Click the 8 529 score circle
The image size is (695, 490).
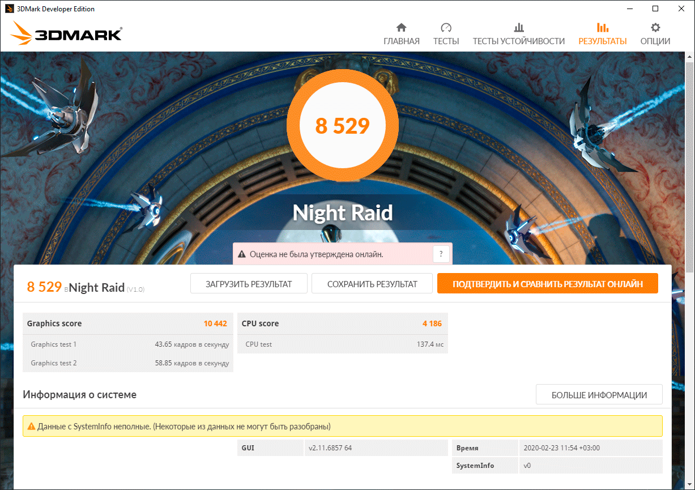pyautogui.click(x=343, y=125)
